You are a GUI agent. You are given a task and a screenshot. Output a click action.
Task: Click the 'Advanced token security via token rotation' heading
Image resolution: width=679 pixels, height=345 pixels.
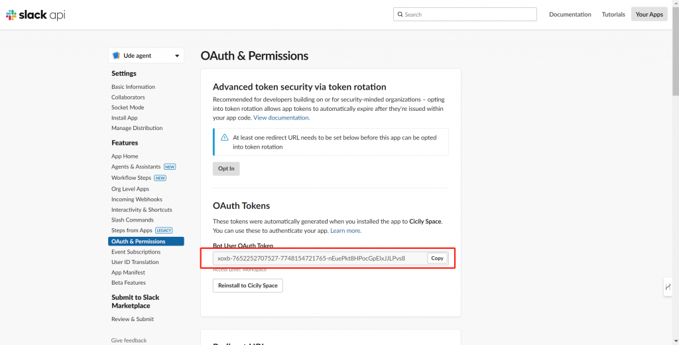point(300,87)
